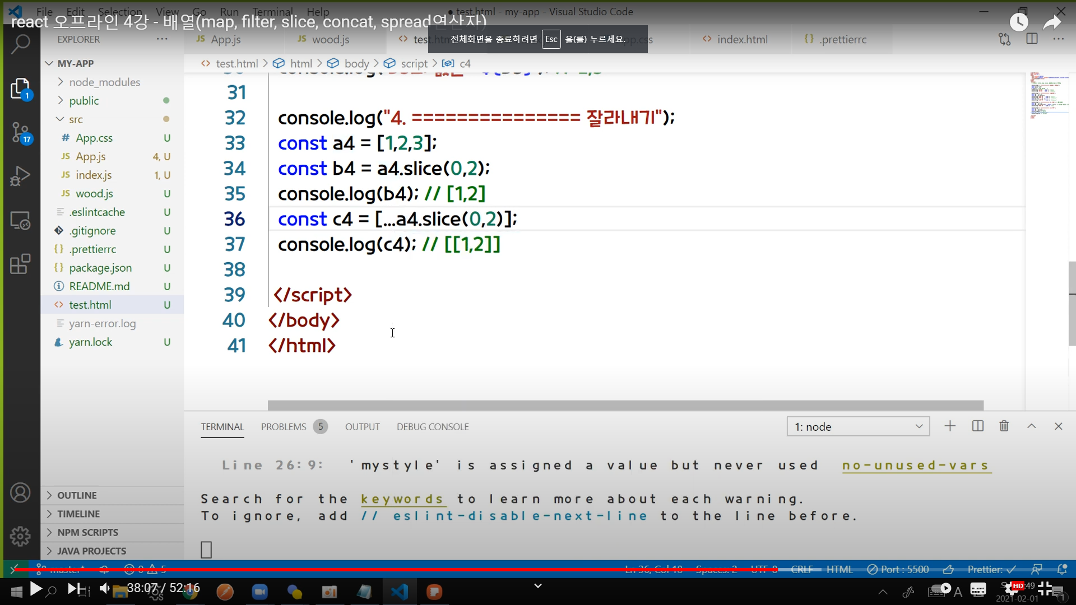
Task: Toggle Live Server Port : 5500
Action: click(898, 569)
